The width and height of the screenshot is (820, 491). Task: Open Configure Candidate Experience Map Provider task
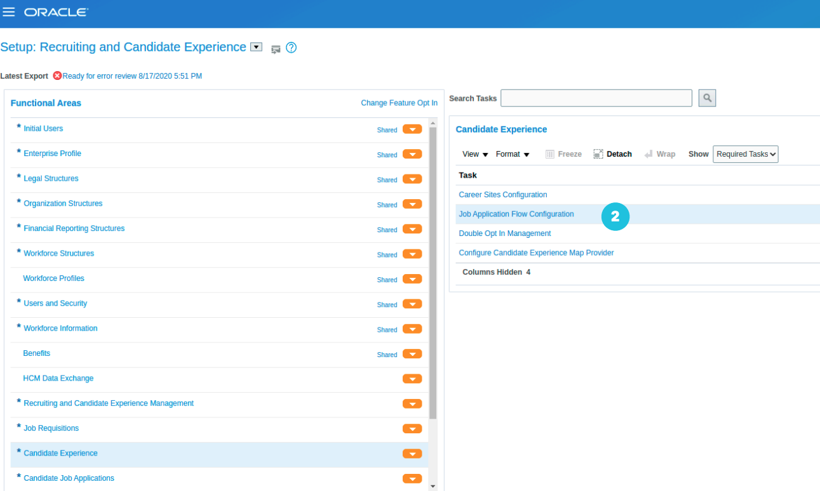(536, 252)
